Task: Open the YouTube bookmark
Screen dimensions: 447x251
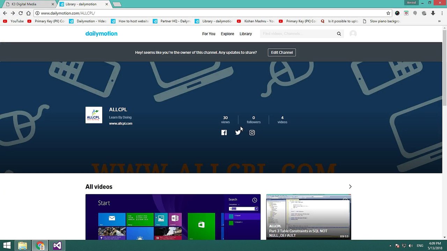Action: click(14, 21)
